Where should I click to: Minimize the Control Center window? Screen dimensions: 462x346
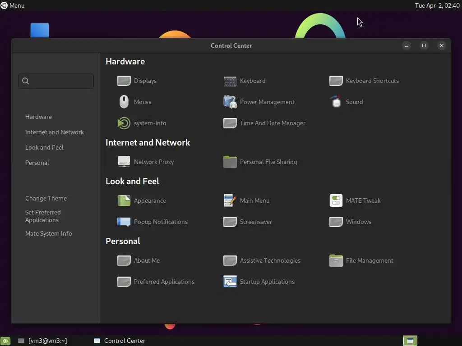coord(407,46)
